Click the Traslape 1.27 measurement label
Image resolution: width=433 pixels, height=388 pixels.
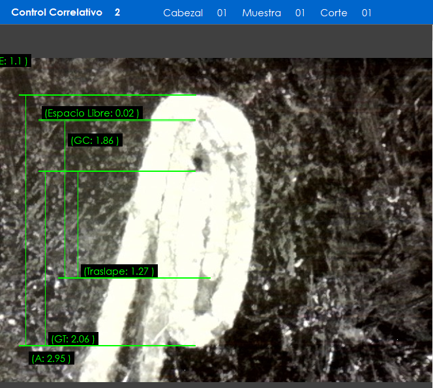click(119, 271)
